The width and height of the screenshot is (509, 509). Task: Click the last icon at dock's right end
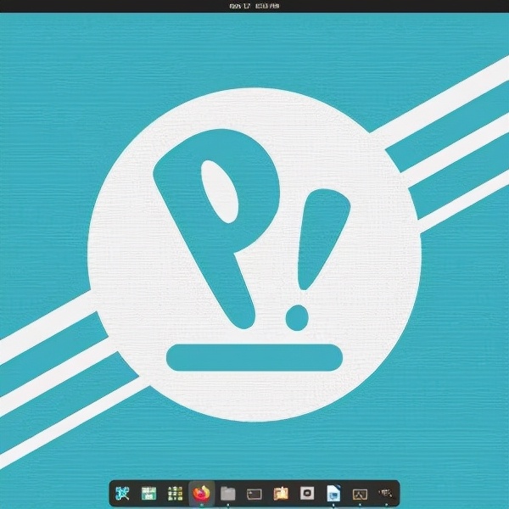point(386,493)
